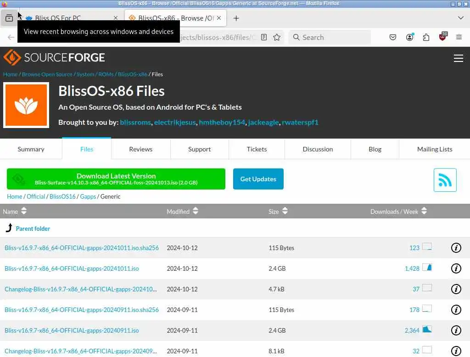Show info for 20241011.iso.sha256 file
The width and height of the screenshot is (470, 357).
tap(456, 248)
